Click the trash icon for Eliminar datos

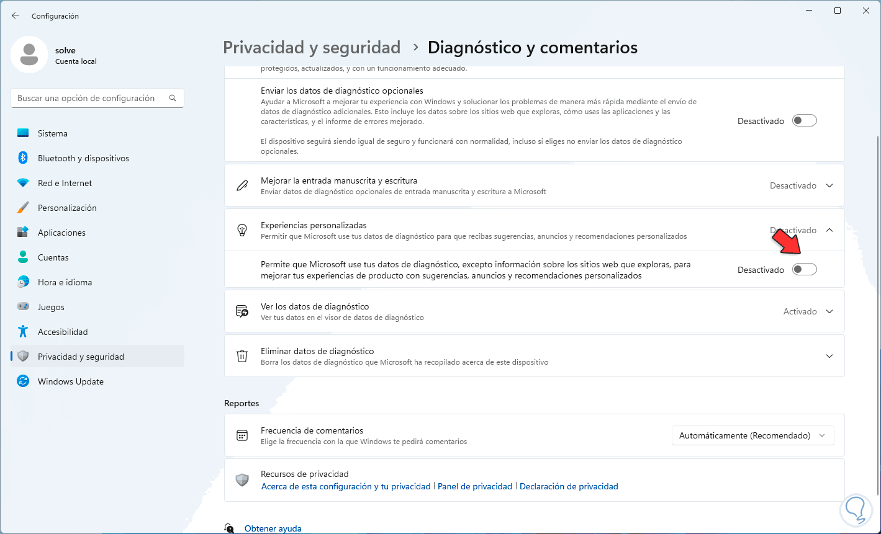point(242,356)
